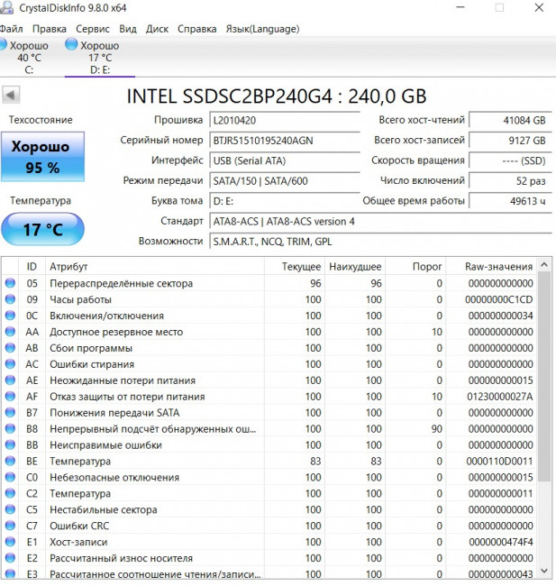Image resolution: width=556 pixels, height=586 pixels.
Task: Click status icon of C0 Небезопасные отключения
Action: click(x=10, y=477)
